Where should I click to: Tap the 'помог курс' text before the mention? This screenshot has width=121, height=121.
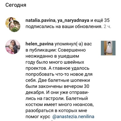[x=38, y=117]
